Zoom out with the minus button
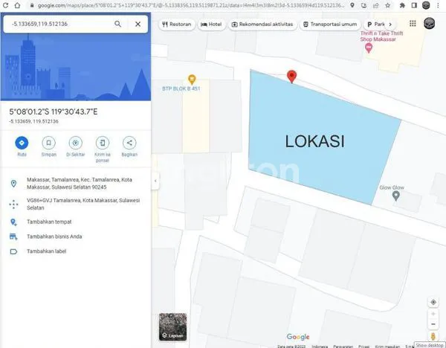This screenshot has width=446, height=348. click(x=433, y=324)
